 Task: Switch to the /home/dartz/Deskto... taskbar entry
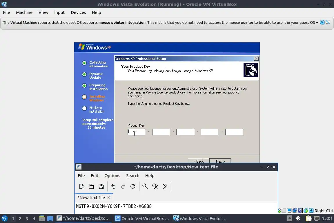(x=83, y=218)
